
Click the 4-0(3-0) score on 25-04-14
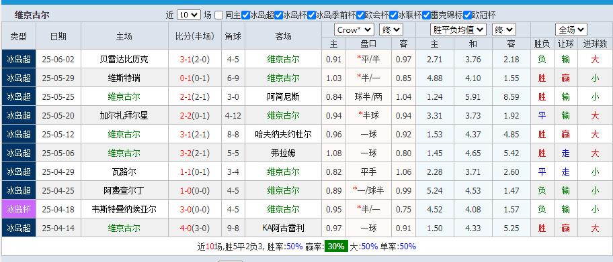pyautogui.click(x=195, y=228)
